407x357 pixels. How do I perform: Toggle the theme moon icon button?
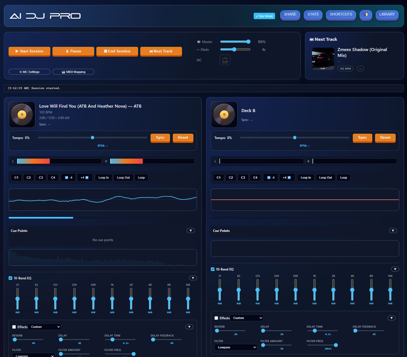click(x=366, y=14)
